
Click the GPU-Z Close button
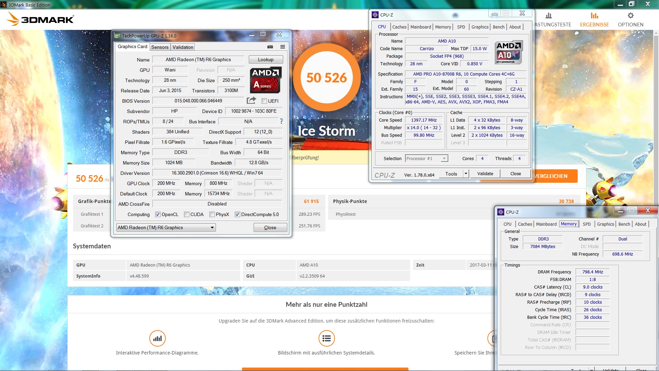(270, 227)
